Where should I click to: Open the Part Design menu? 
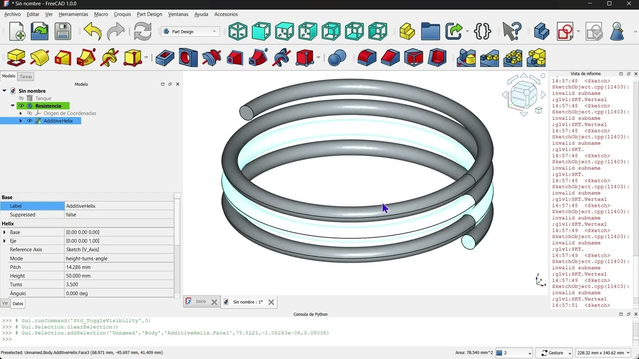149,14
